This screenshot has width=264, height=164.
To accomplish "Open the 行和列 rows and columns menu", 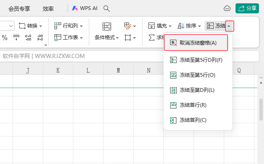I will (68, 26).
